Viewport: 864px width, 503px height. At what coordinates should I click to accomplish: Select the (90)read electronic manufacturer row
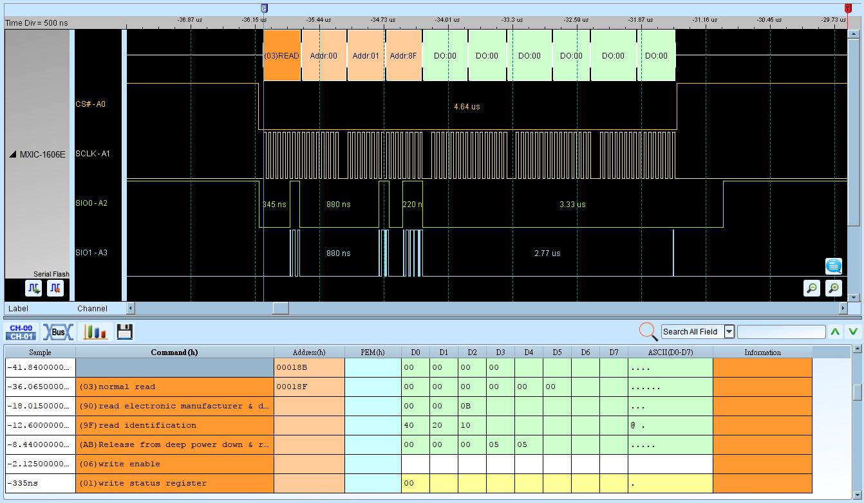pyautogui.click(x=408, y=407)
